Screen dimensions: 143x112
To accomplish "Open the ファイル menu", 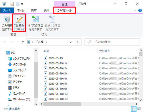I will click(7, 10).
